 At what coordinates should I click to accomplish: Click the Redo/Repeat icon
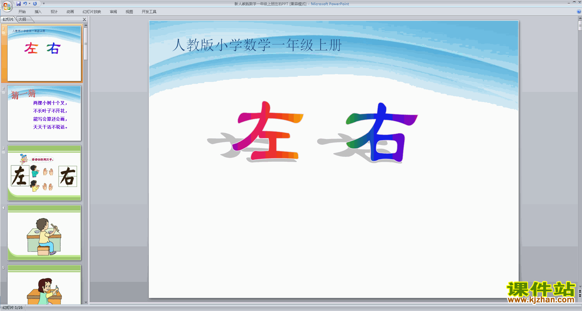(35, 4)
